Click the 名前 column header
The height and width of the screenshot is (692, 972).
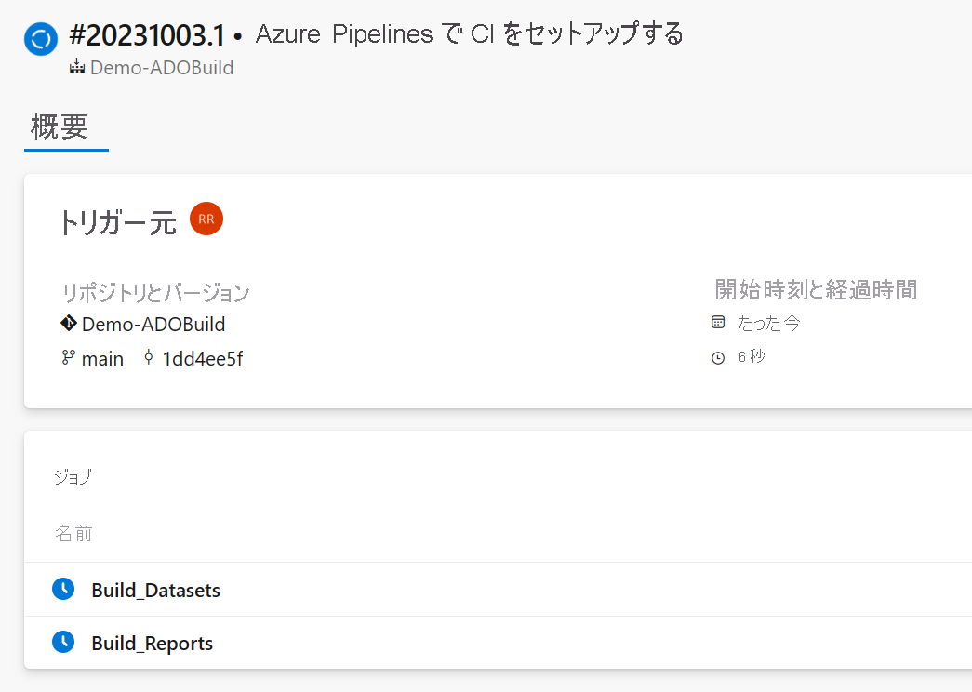click(x=73, y=533)
